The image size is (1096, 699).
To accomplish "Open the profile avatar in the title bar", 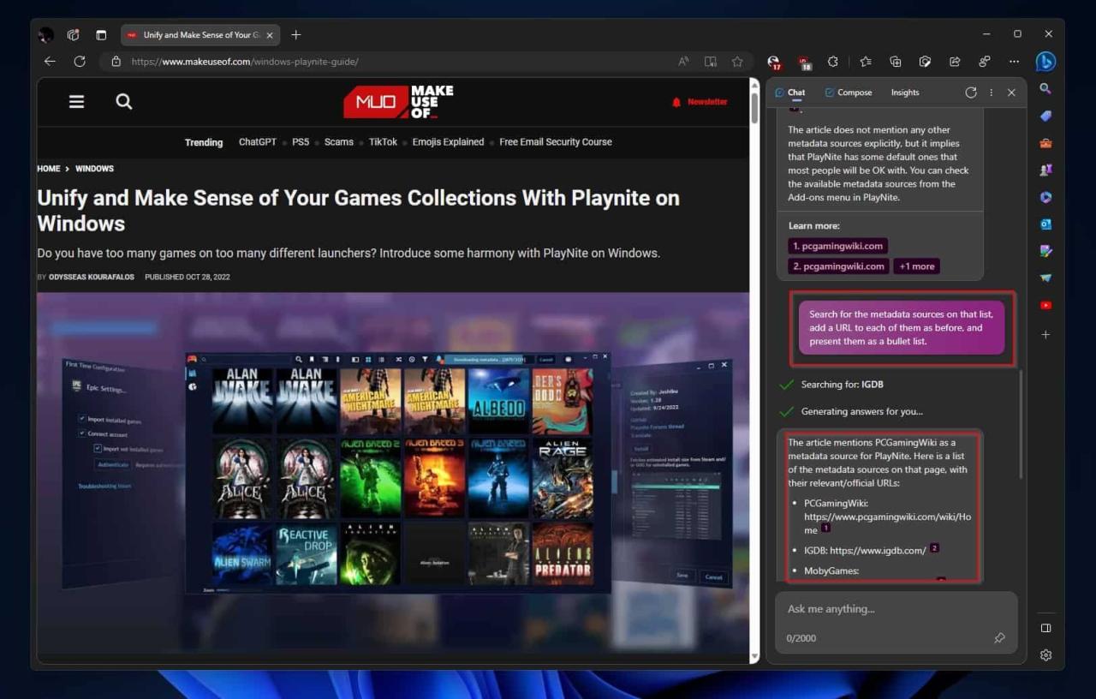I will 46,35.
